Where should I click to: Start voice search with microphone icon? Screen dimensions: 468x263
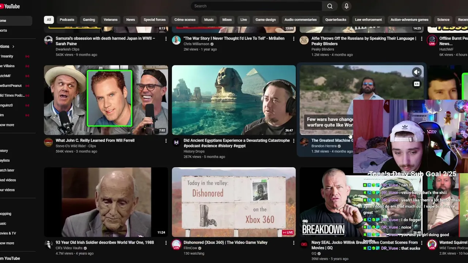point(347,6)
